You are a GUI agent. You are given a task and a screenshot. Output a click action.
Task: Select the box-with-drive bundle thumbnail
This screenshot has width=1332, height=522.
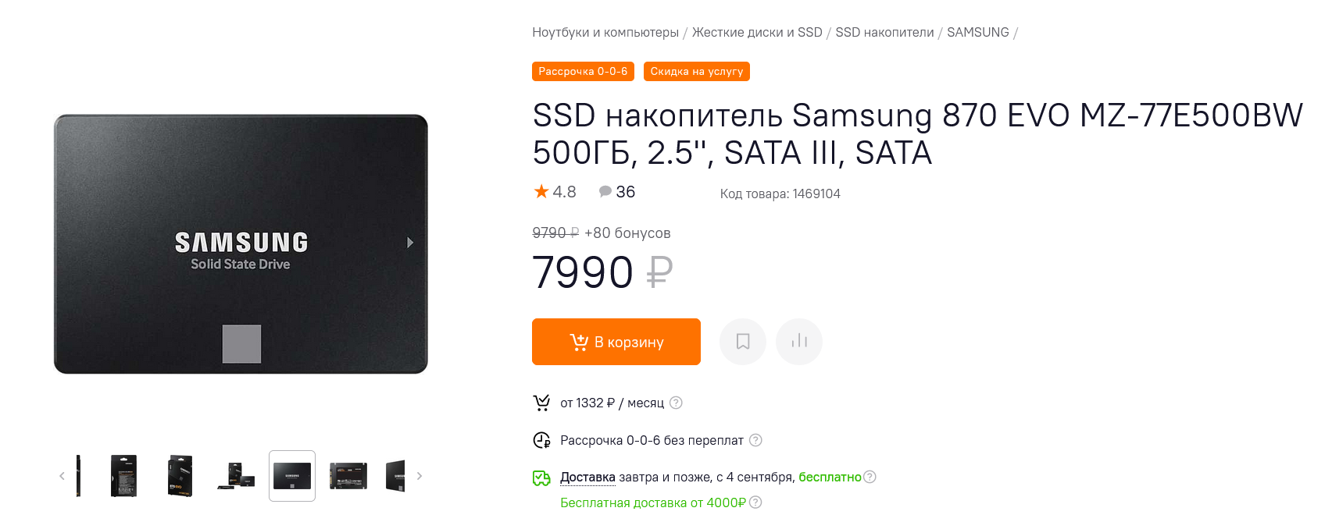pos(236,476)
